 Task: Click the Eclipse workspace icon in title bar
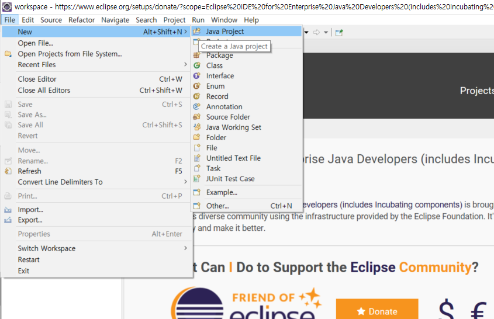(6, 6)
